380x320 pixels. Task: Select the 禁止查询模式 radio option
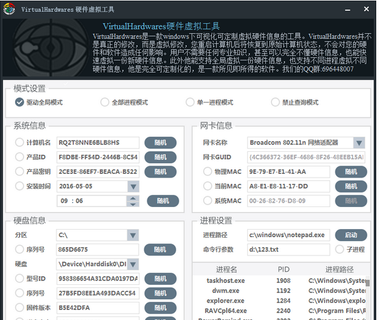point(275,102)
